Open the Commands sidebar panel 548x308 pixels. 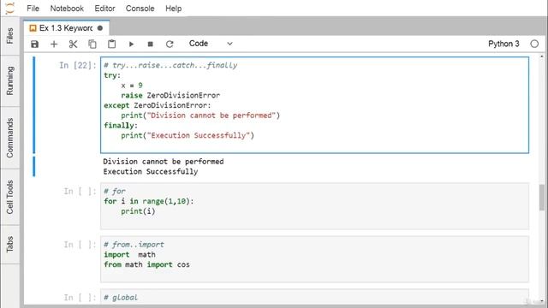click(x=9, y=138)
